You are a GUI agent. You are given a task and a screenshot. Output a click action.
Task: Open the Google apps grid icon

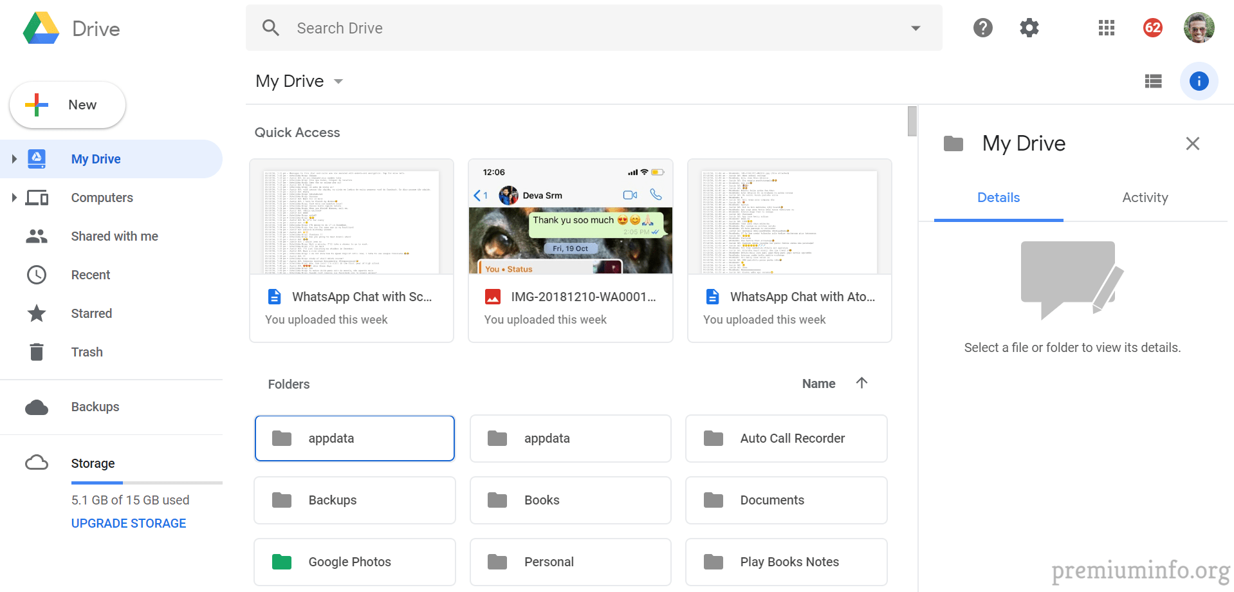coord(1106,28)
